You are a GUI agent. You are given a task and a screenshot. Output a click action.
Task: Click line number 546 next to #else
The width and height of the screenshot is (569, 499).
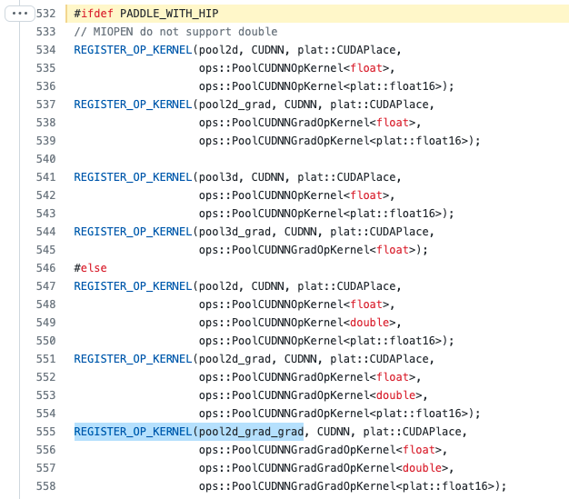click(45, 268)
